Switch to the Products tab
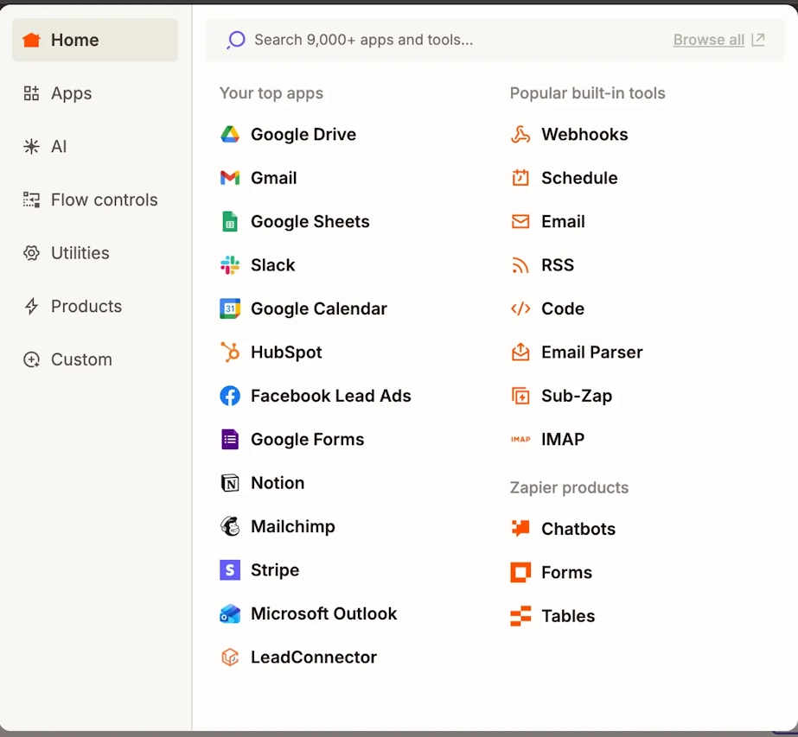Screen dimensions: 798x737 pos(95,306)
